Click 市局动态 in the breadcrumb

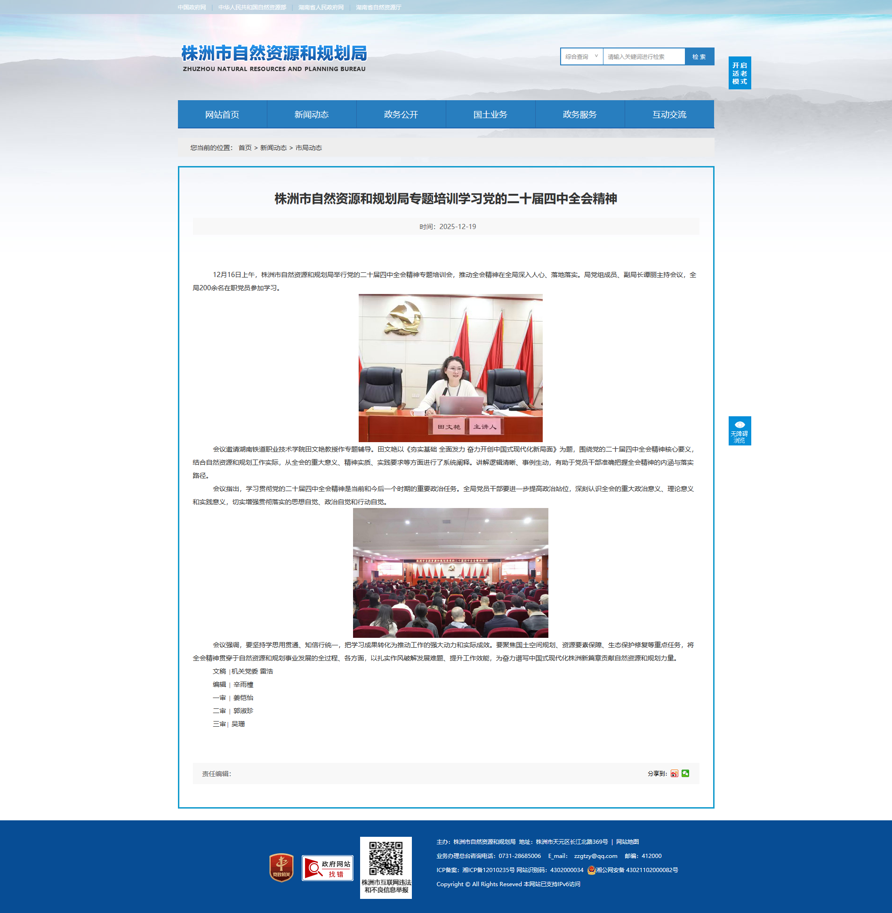[x=309, y=148]
